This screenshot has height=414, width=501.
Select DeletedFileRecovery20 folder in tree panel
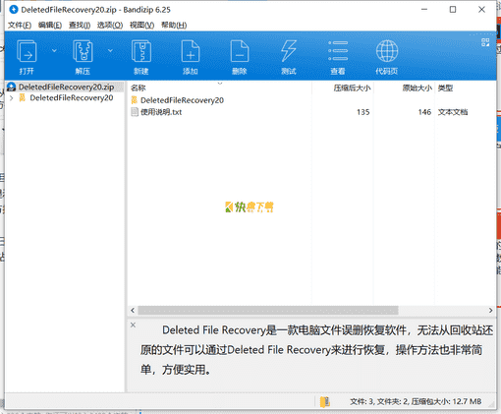(x=72, y=97)
